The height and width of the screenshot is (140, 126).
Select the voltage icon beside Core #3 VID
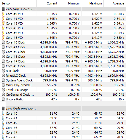click(x=3, y=28)
